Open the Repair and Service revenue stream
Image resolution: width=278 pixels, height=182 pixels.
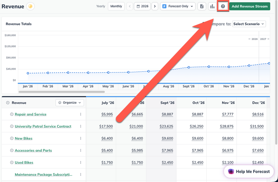[x=30, y=114]
